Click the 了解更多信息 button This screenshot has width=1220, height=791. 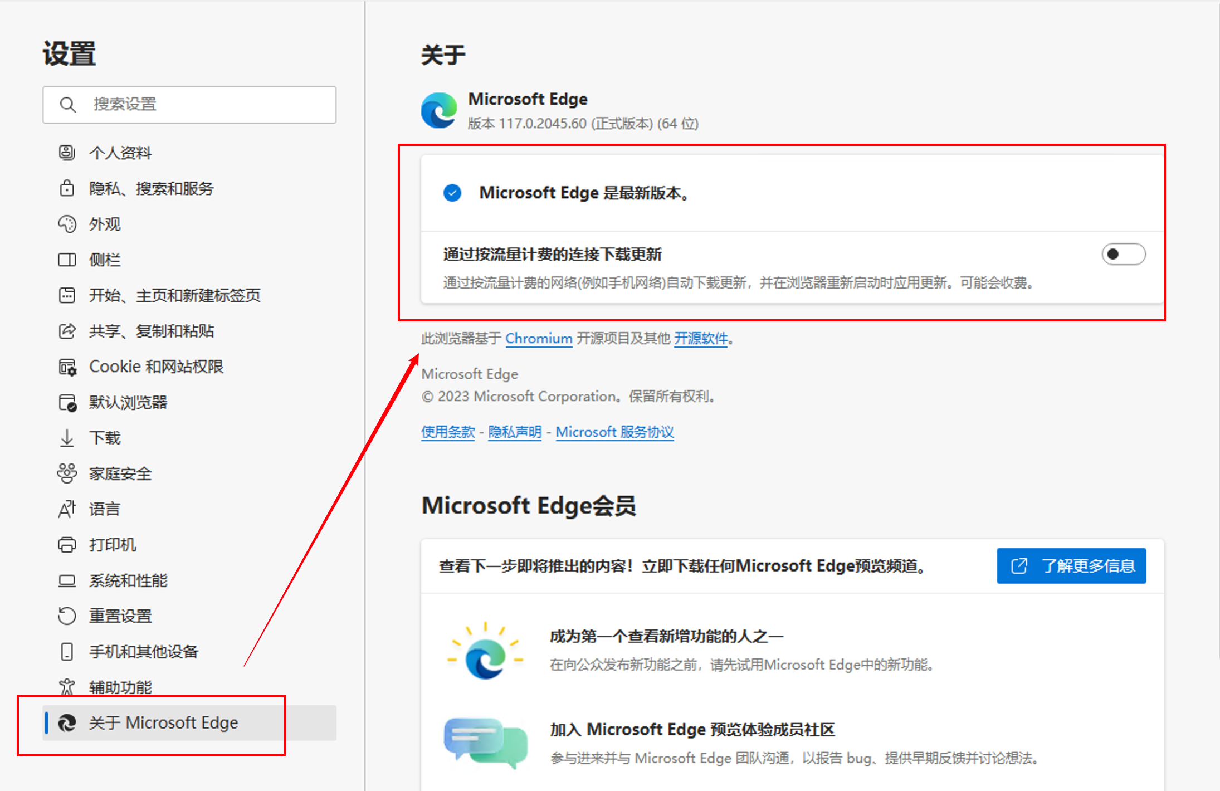click(1071, 566)
